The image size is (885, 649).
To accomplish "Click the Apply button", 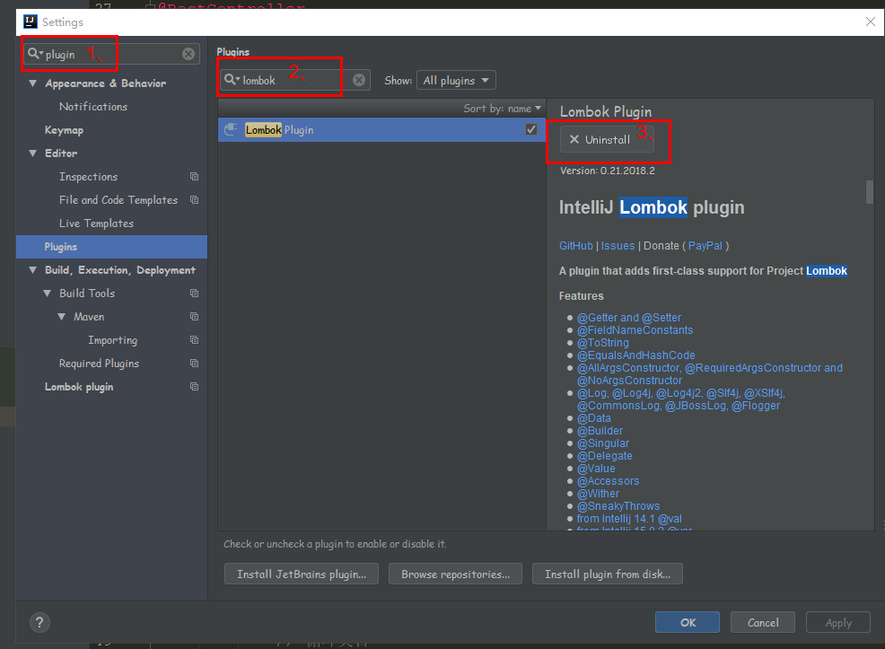I will click(x=838, y=622).
